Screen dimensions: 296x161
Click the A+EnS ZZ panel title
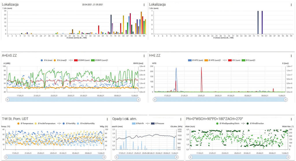tap(9, 56)
